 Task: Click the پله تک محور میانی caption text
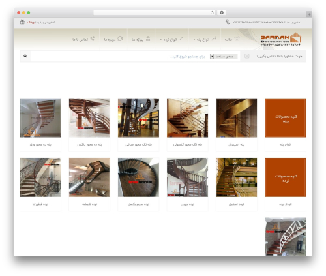click(139, 144)
